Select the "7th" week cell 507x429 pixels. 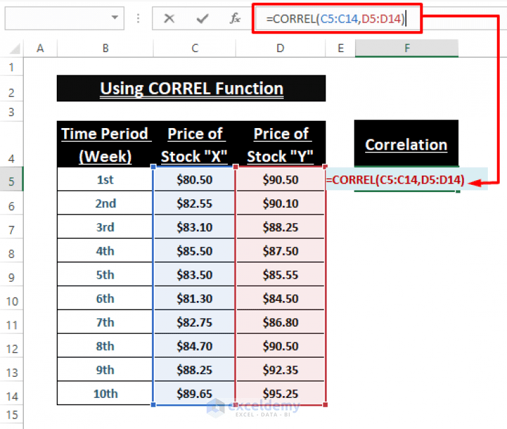[x=105, y=322]
